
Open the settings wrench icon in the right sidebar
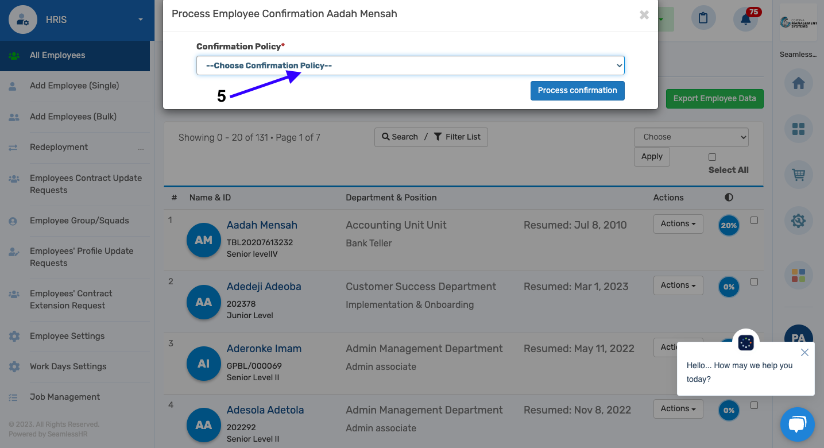pyautogui.click(x=798, y=220)
